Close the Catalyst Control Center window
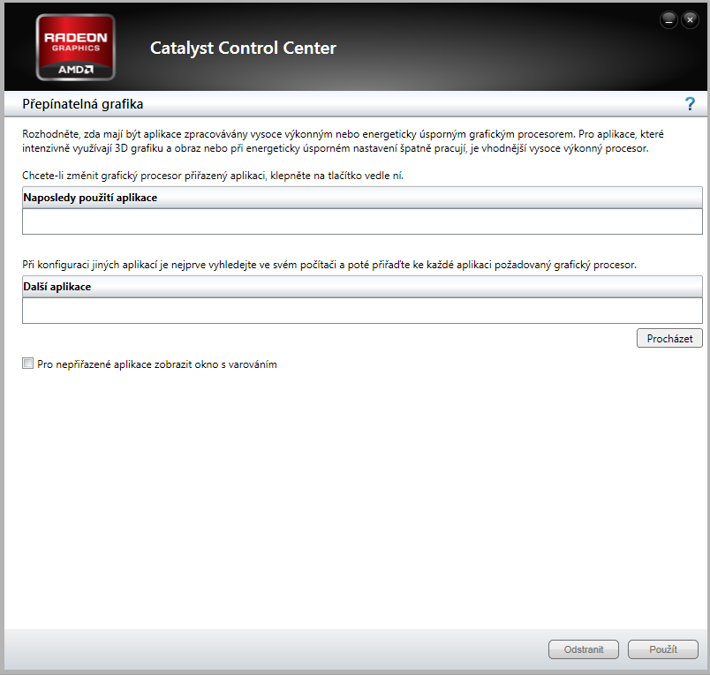Screen dimensions: 710x675 [690, 20]
